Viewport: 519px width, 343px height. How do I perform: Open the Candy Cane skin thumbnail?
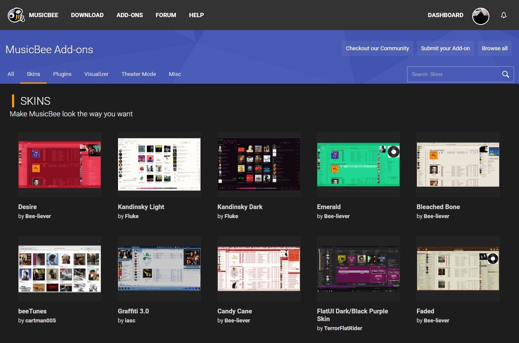(x=259, y=269)
